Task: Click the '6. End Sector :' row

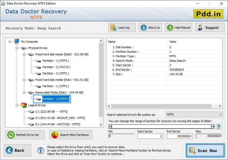Action: coord(164,70)
